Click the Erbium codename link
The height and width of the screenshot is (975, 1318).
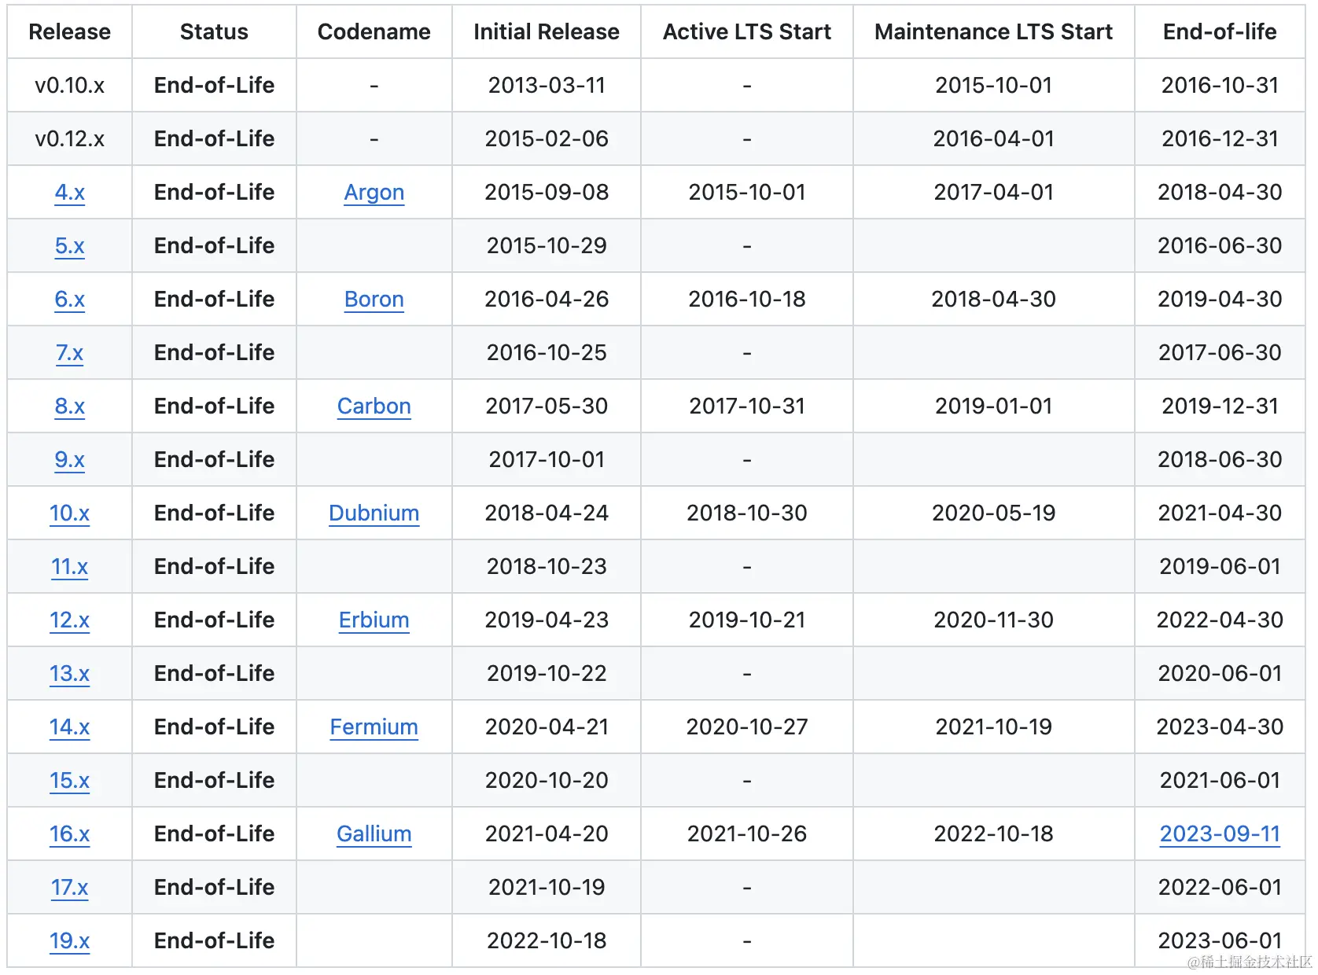[x=374, y=620]
